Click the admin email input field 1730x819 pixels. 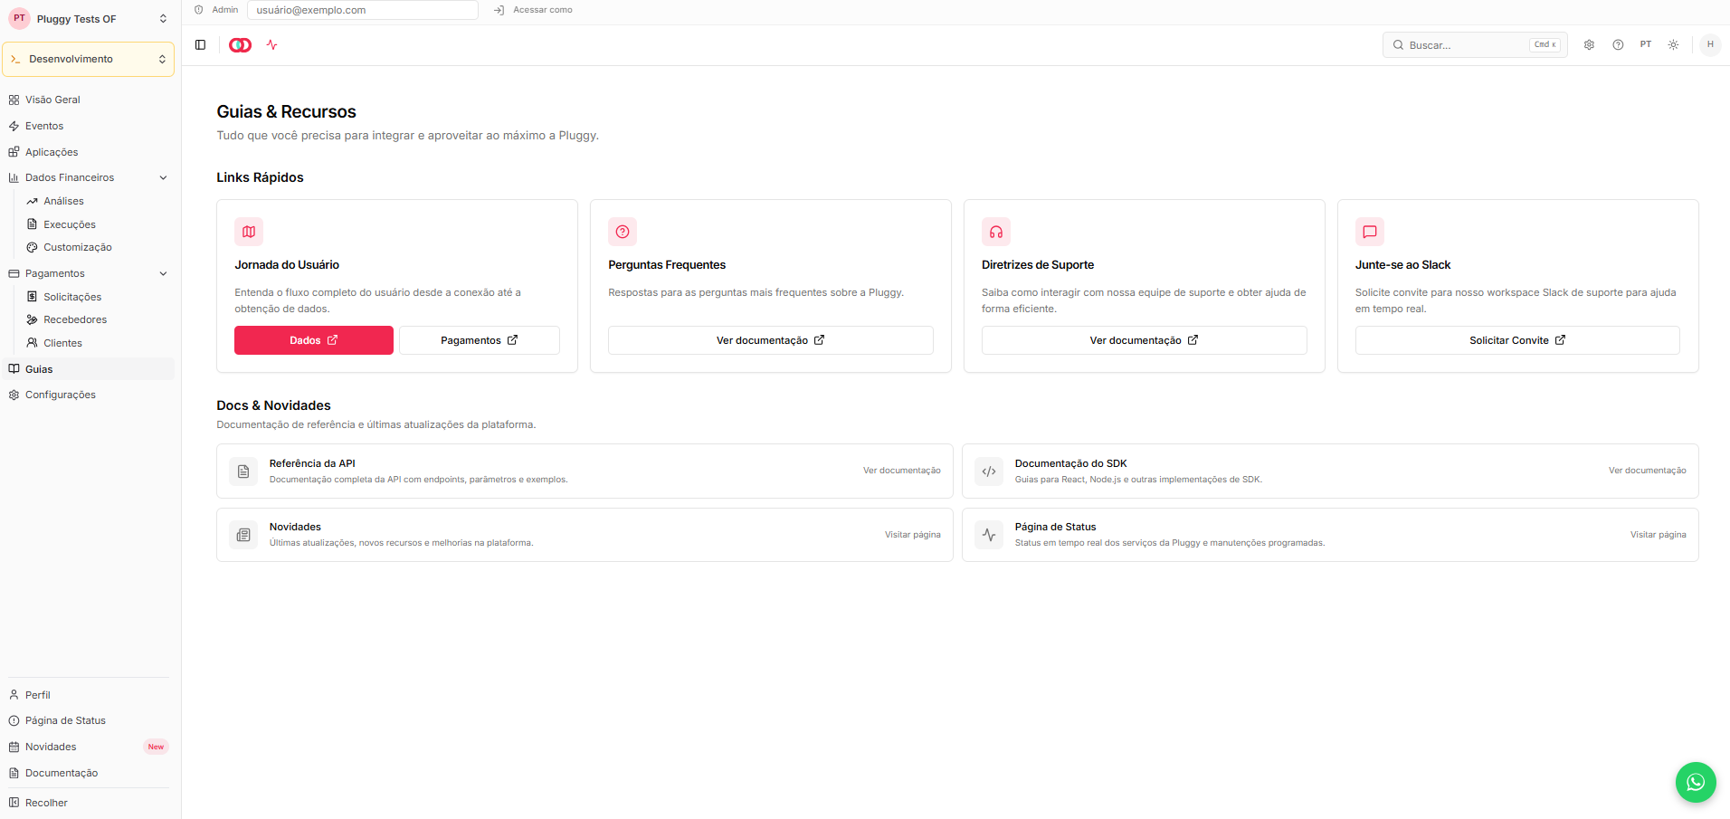363,10
